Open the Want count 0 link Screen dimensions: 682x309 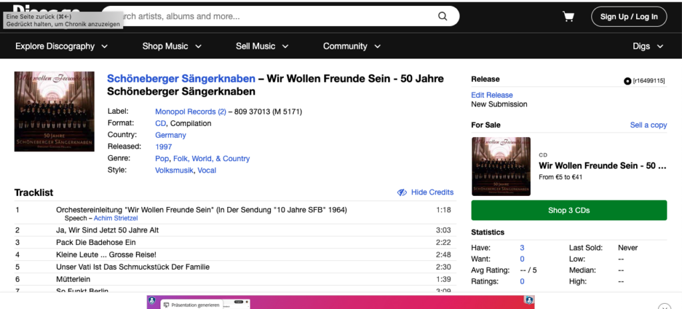pos(522,259)
